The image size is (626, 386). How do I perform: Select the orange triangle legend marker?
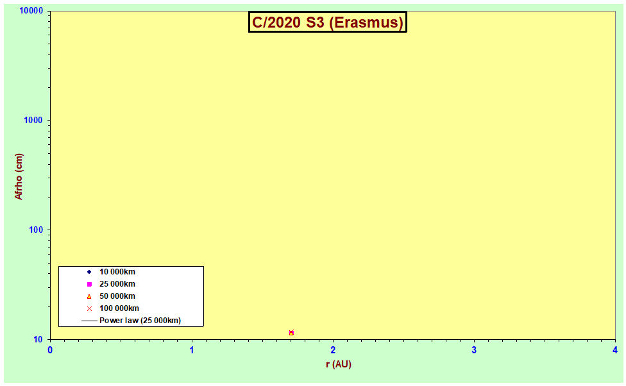[x=89, y=297]
